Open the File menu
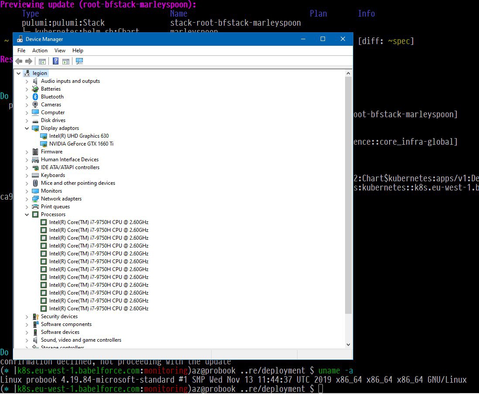 21,51
